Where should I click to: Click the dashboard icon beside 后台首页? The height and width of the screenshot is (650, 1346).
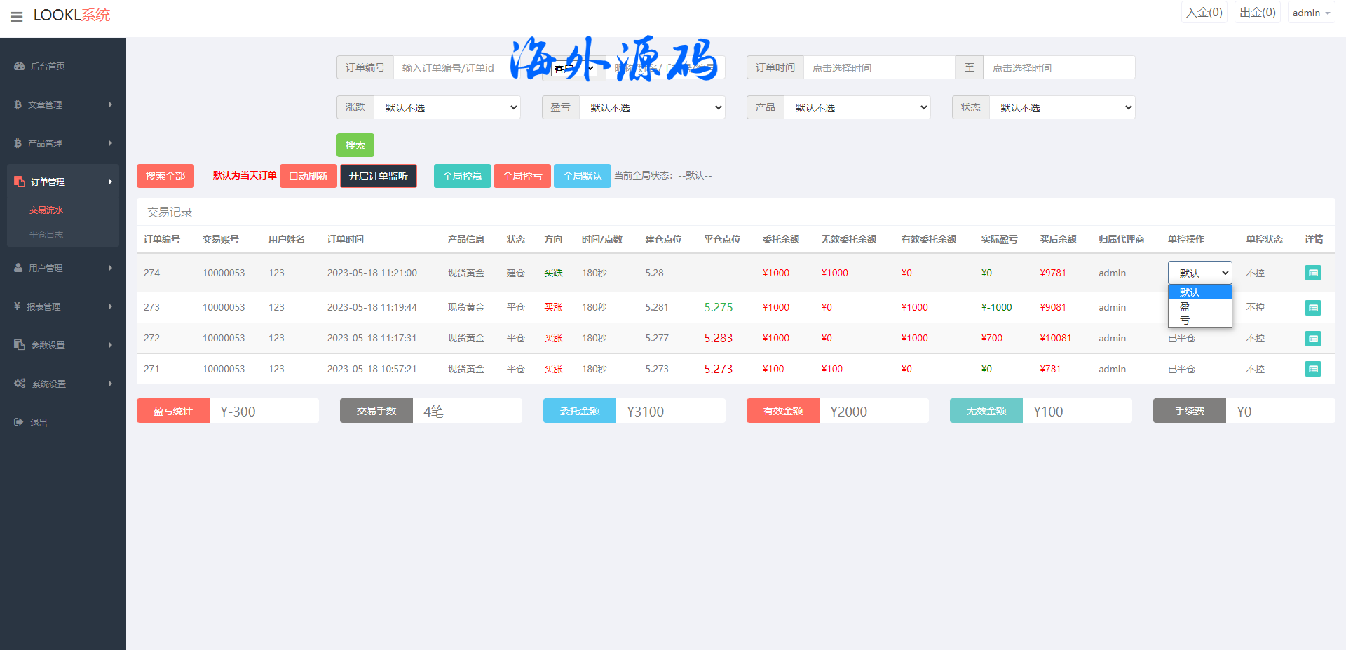[x=20, y=66]
